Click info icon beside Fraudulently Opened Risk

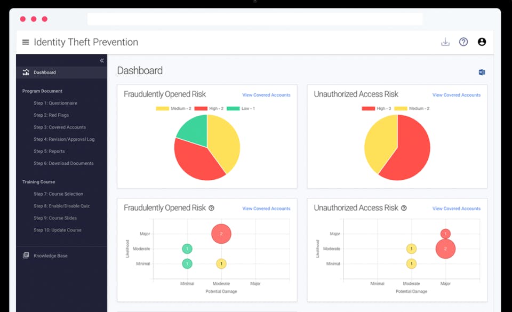211,208
